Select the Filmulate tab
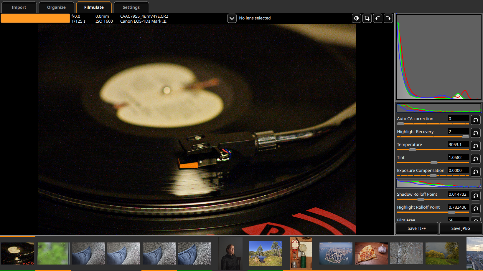Image resolution: width=483 pixels, height=271 pixels. coord(94,7)
